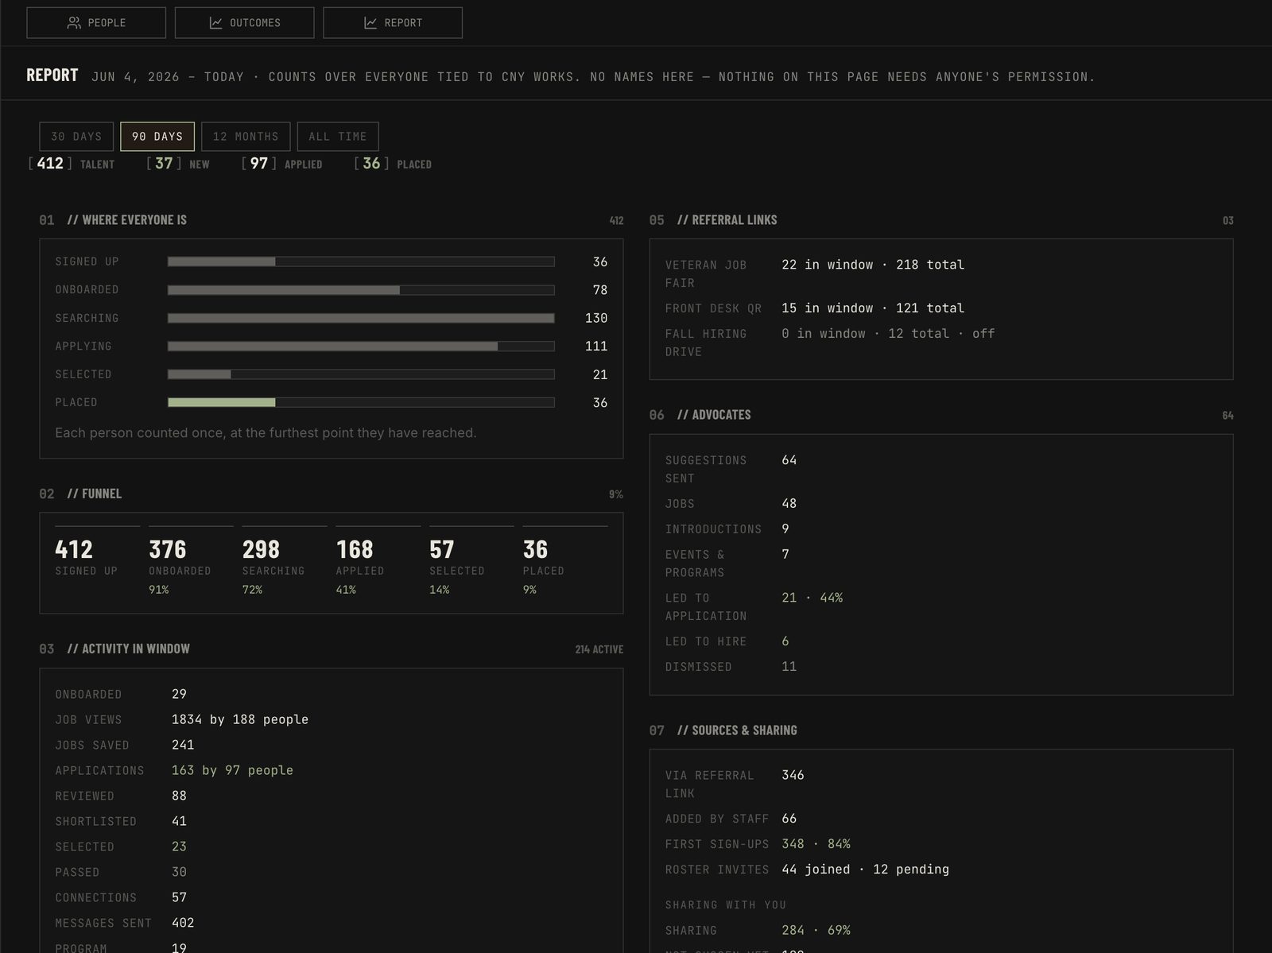1272x953 pixels.
Task: Click the DISMISSED value 11
Action: click(x=789, y=667)
